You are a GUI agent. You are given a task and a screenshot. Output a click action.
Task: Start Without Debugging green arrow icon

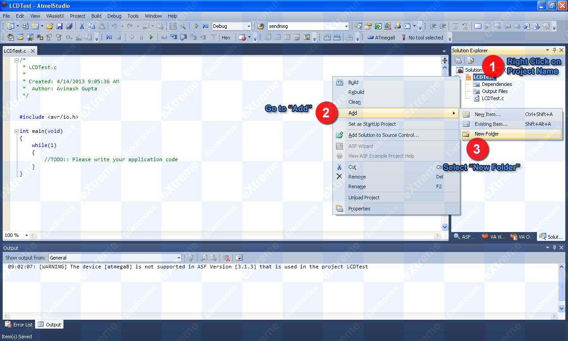tap(196, 26)
